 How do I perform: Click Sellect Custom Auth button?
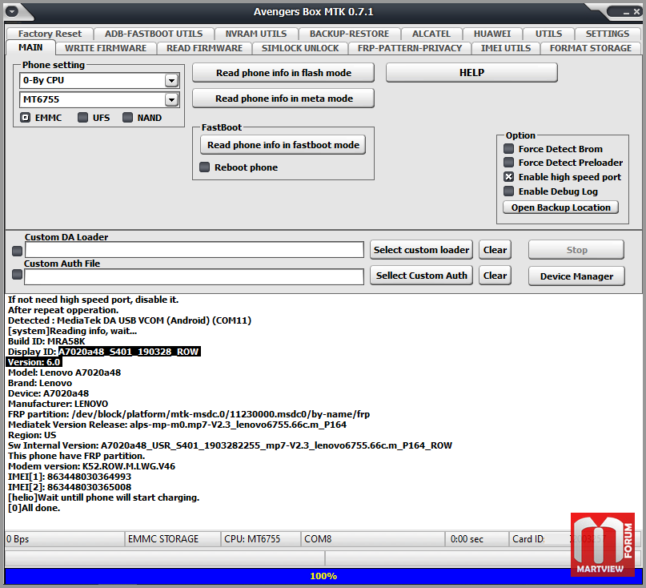421,276
